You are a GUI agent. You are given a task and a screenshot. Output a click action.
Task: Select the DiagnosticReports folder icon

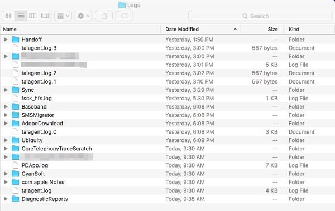pyautogui.click(x=16, y=199)
